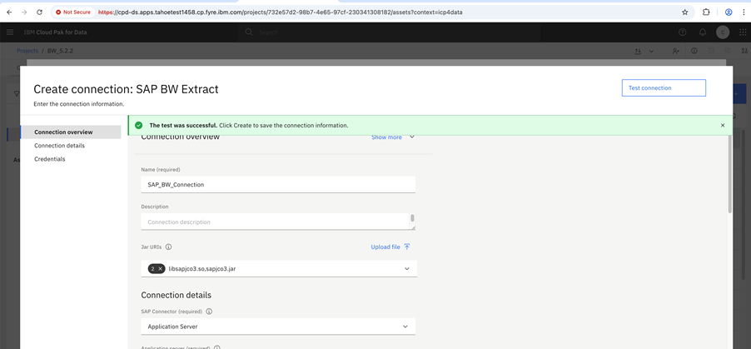
Task: Click the dialog vertical scrollbar
Action: tap(729, 173)
